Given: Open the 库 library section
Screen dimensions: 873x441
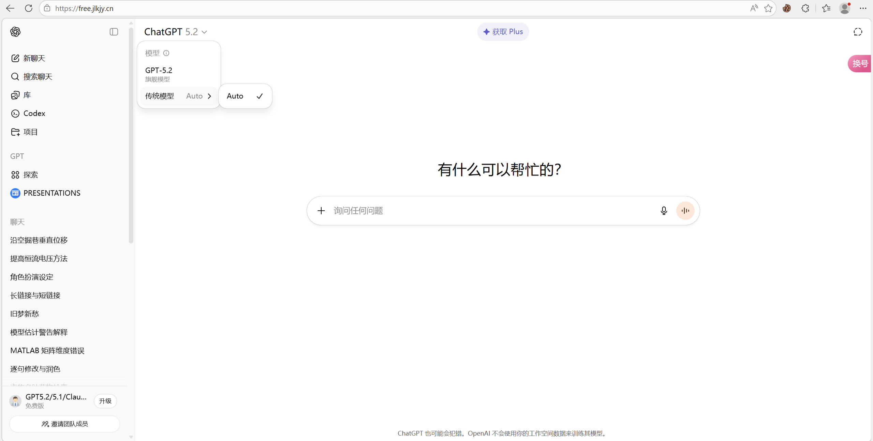Looking at the screenshot, I should (27, 95).
